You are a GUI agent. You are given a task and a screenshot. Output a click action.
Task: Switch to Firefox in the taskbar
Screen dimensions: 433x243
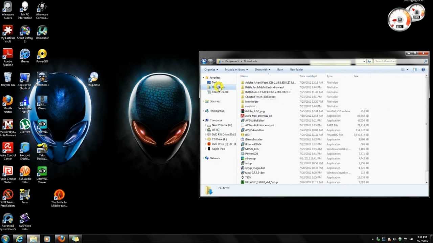point(61,239)
